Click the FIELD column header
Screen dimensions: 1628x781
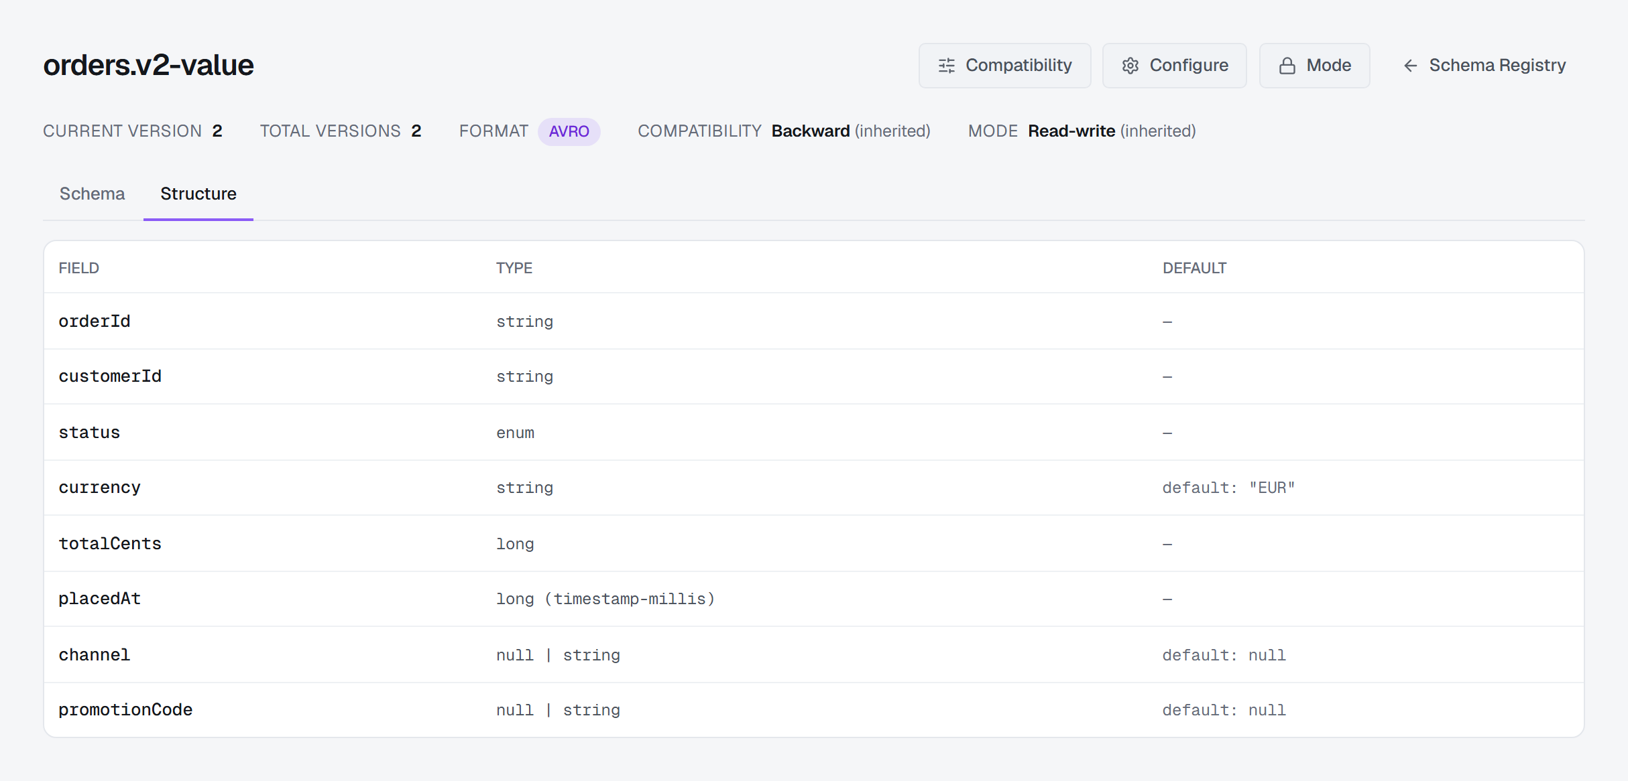78,268
